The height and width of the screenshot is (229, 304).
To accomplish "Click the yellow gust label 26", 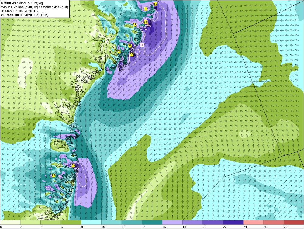I will (x=119, y=51).
